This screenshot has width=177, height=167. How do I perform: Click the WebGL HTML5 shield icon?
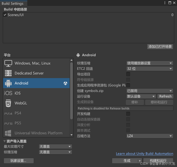click(8, 103)
